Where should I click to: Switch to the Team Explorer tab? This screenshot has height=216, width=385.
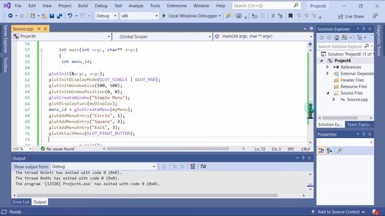pos(359,125)
